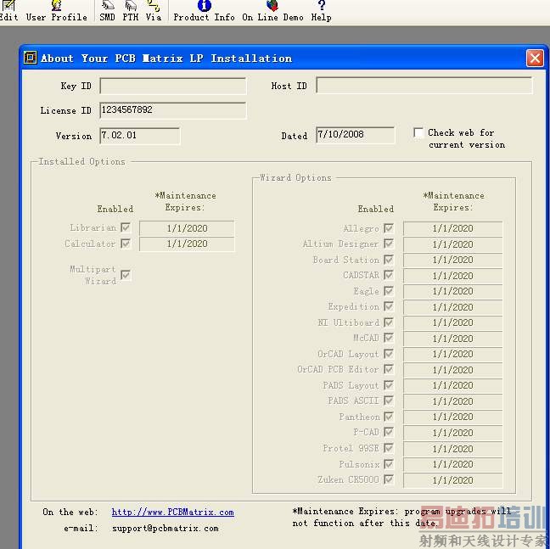The image size is (550, 549).
Task: Click the PADS Layout maintenance expiry date
Action: pyautogui.click(x=453, y=385)
